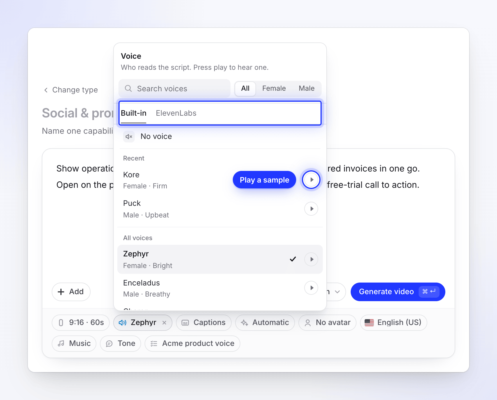Open the English (US) language chip
497x400 pixels.
(x=393, y=323)
